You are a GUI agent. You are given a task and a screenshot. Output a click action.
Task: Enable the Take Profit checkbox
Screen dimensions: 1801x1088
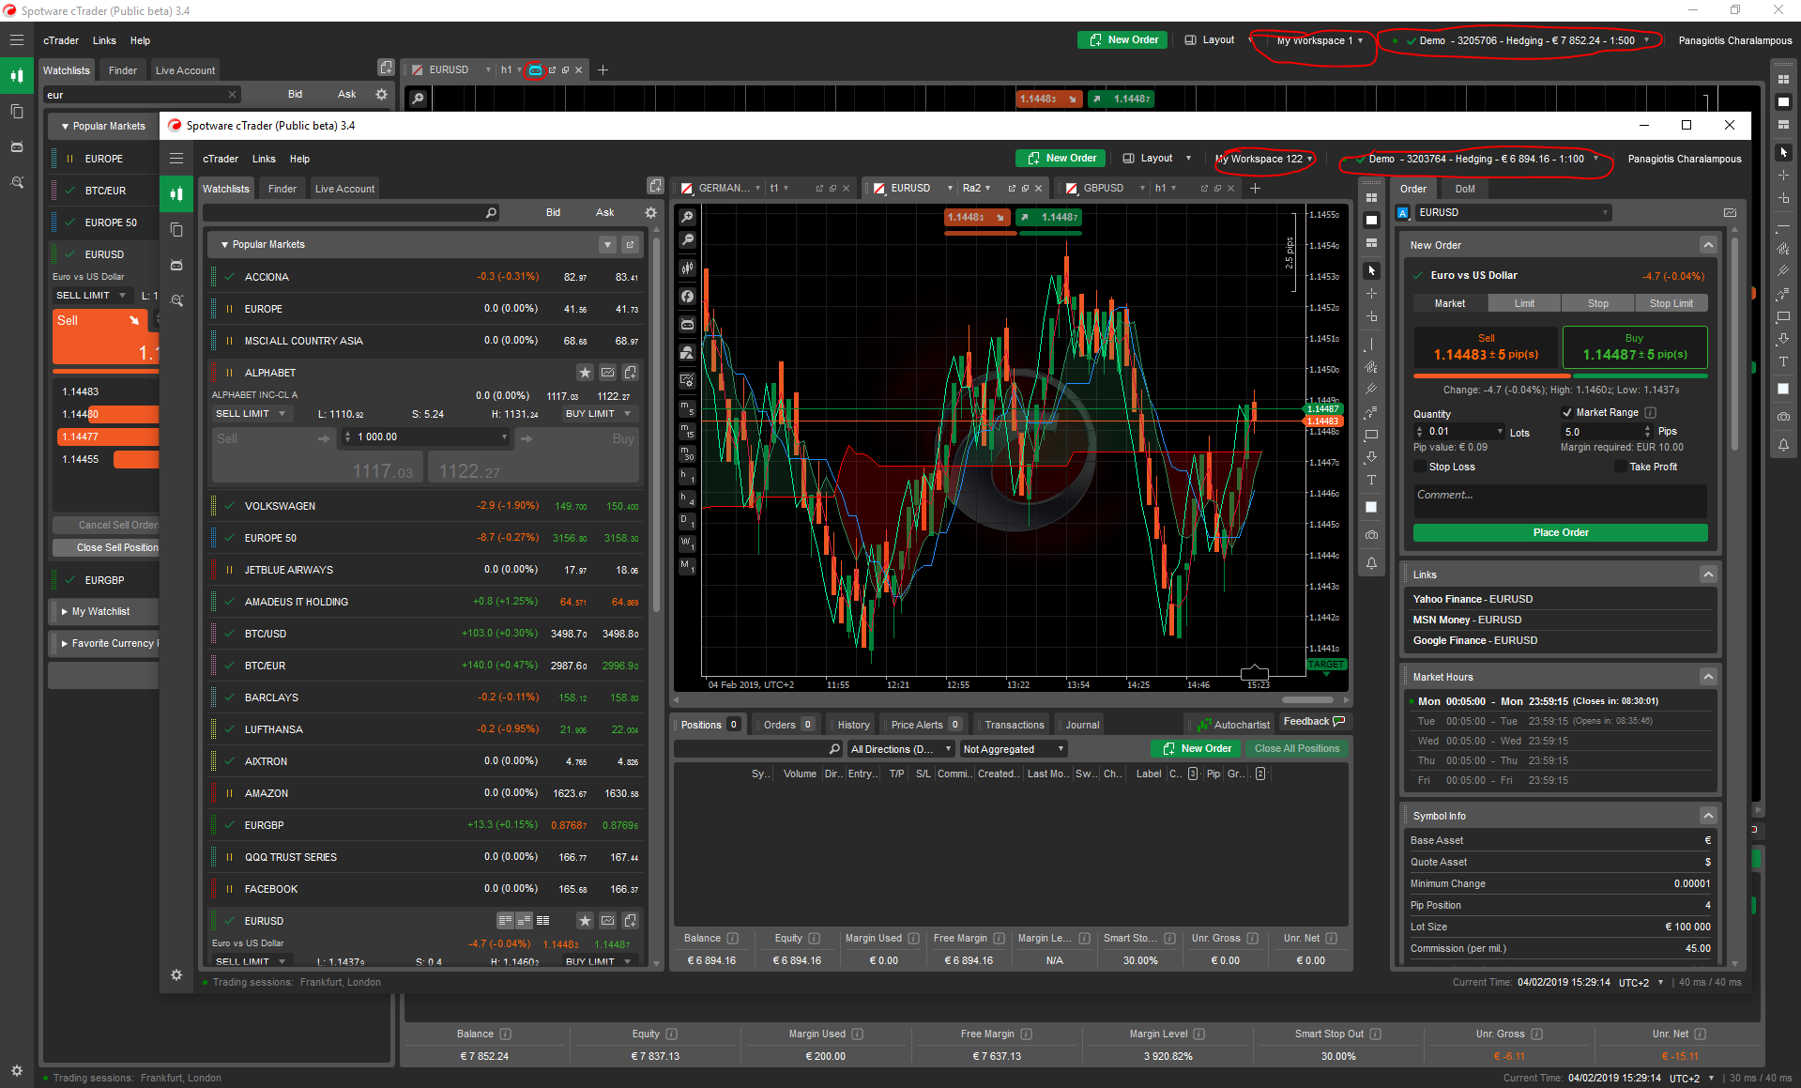(1620, 467)
